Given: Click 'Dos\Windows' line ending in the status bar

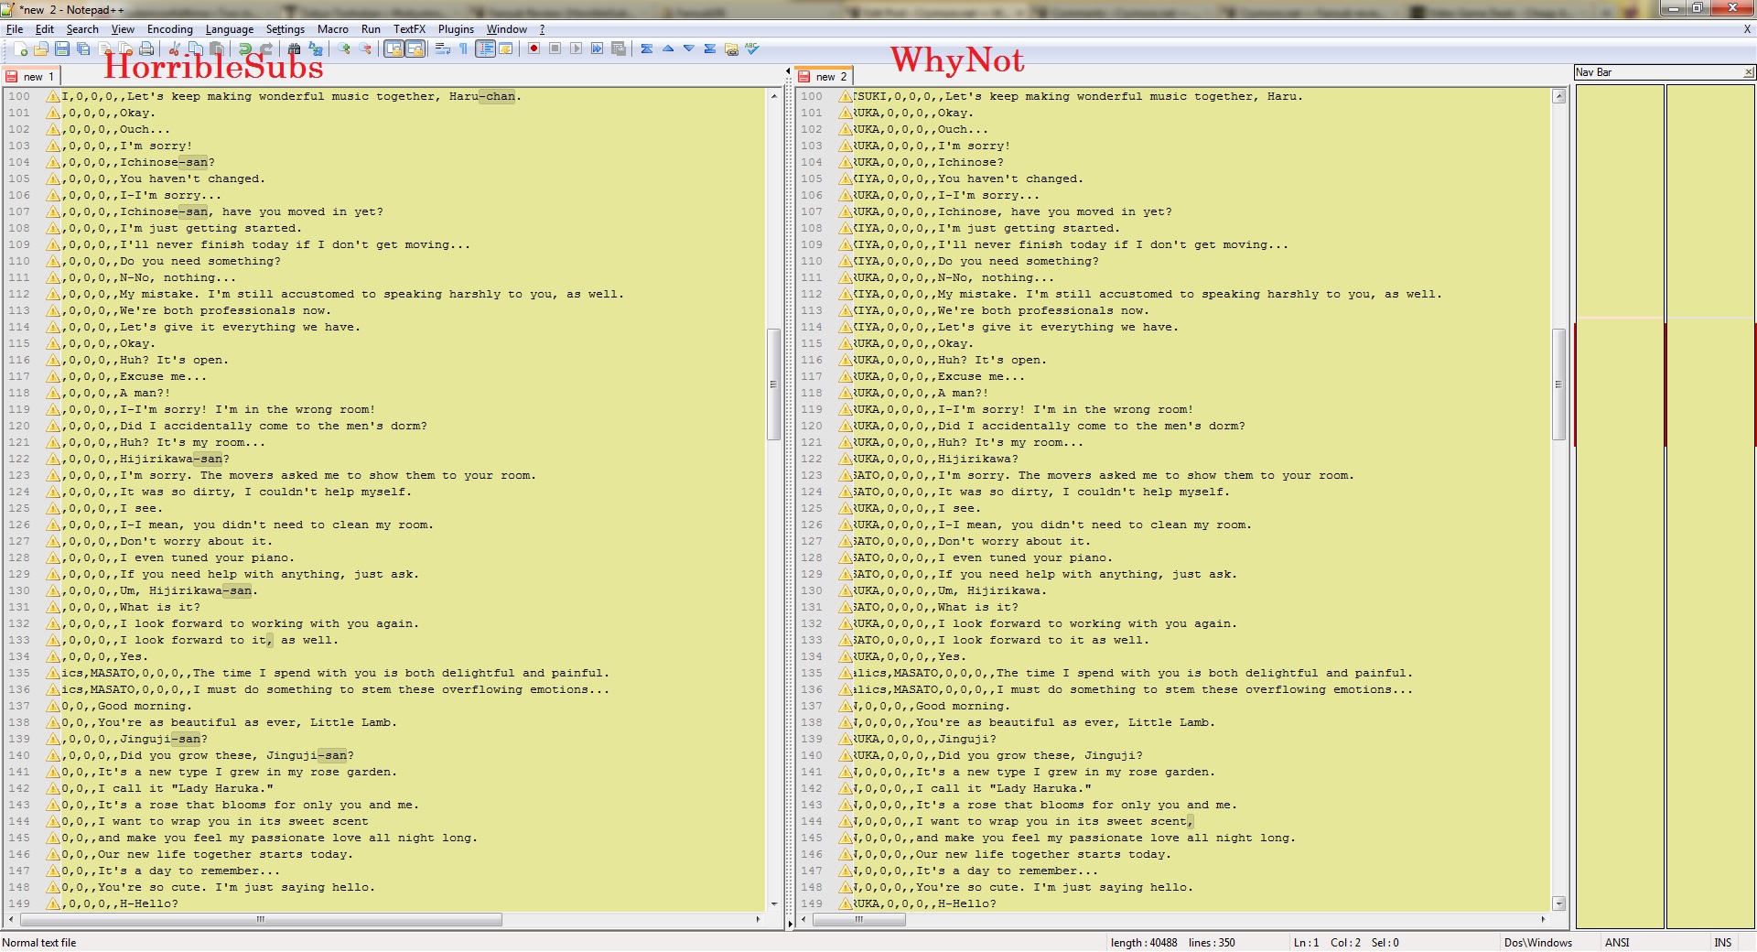Looking at the screenshot, I should 1538,942.
